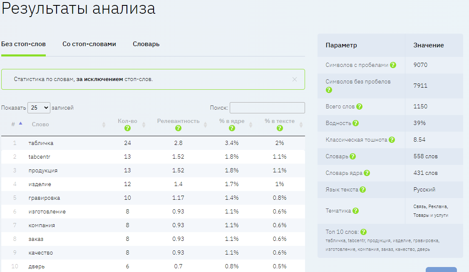Show help for Водность parameter
This screenshot has height=272, width=469.
tap(355, 123)
